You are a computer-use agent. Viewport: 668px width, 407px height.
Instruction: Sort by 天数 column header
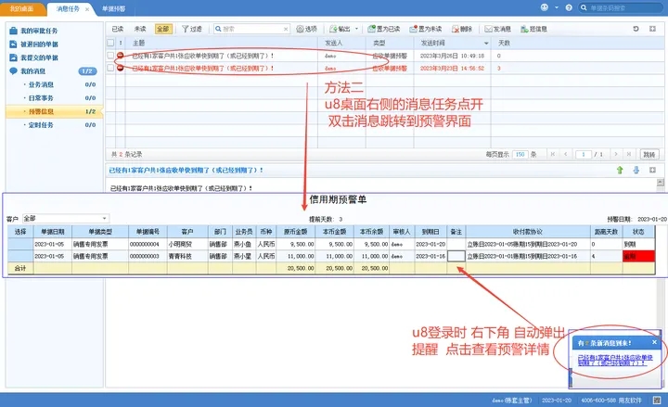point(504,43)
